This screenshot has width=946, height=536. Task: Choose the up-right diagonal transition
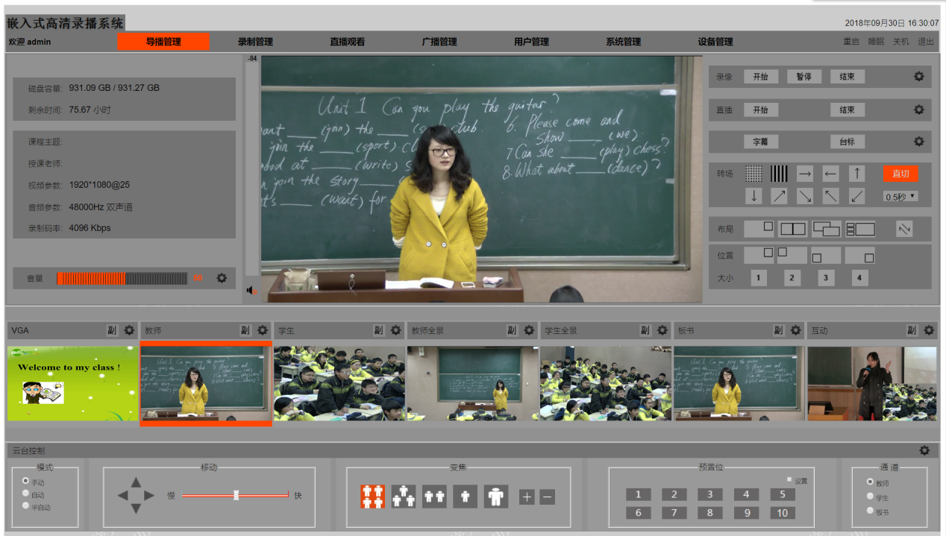click(x=779, y=196)
